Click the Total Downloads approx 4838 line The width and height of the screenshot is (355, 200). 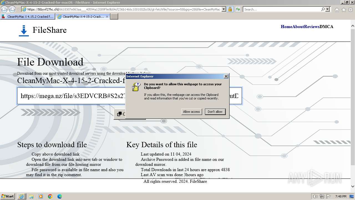(x=185, y=170)
